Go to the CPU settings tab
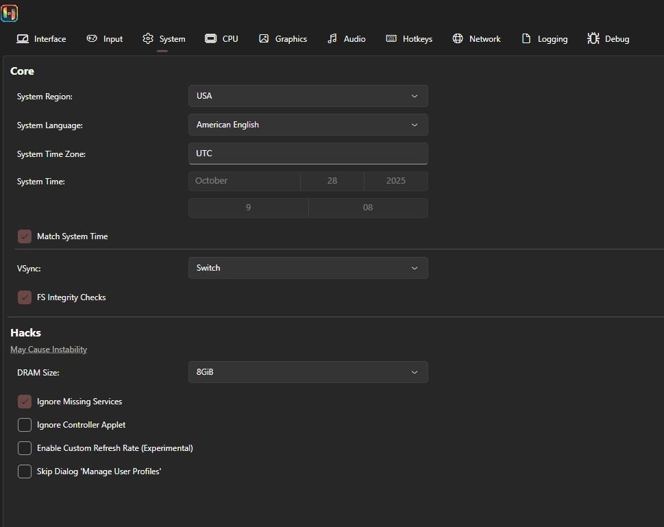664x527 pixels. (221, 39)
